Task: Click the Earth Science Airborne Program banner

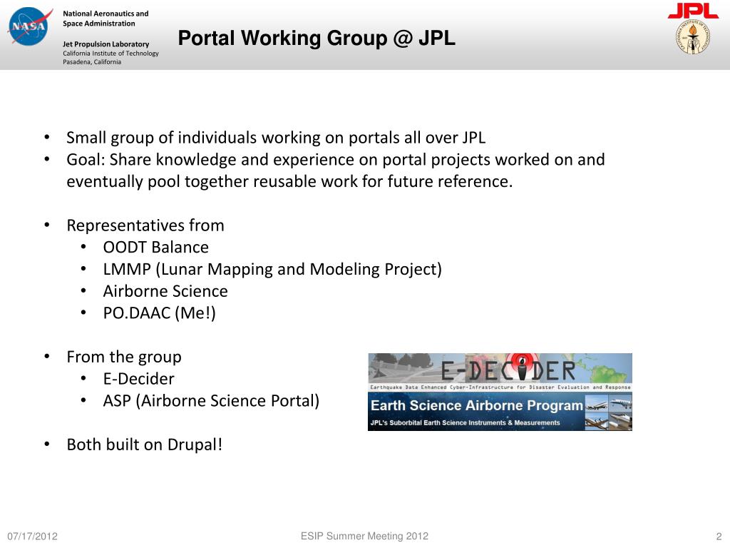Action: pos(500,411)
